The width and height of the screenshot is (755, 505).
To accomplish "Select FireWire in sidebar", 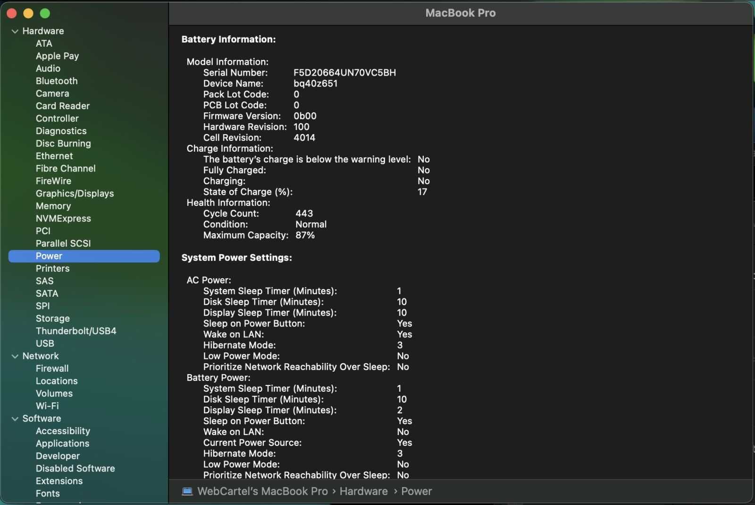I will (53, 181).
